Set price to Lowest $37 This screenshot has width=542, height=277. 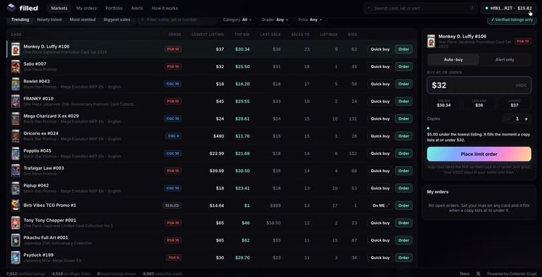pos(514,103)
